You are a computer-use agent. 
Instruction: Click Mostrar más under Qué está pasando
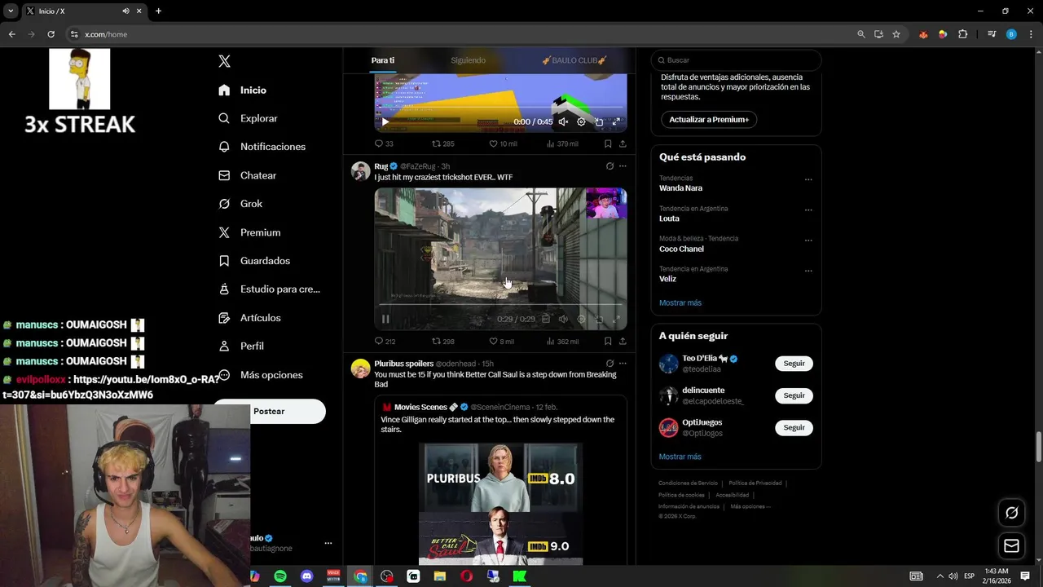click(x=680, y=302)
